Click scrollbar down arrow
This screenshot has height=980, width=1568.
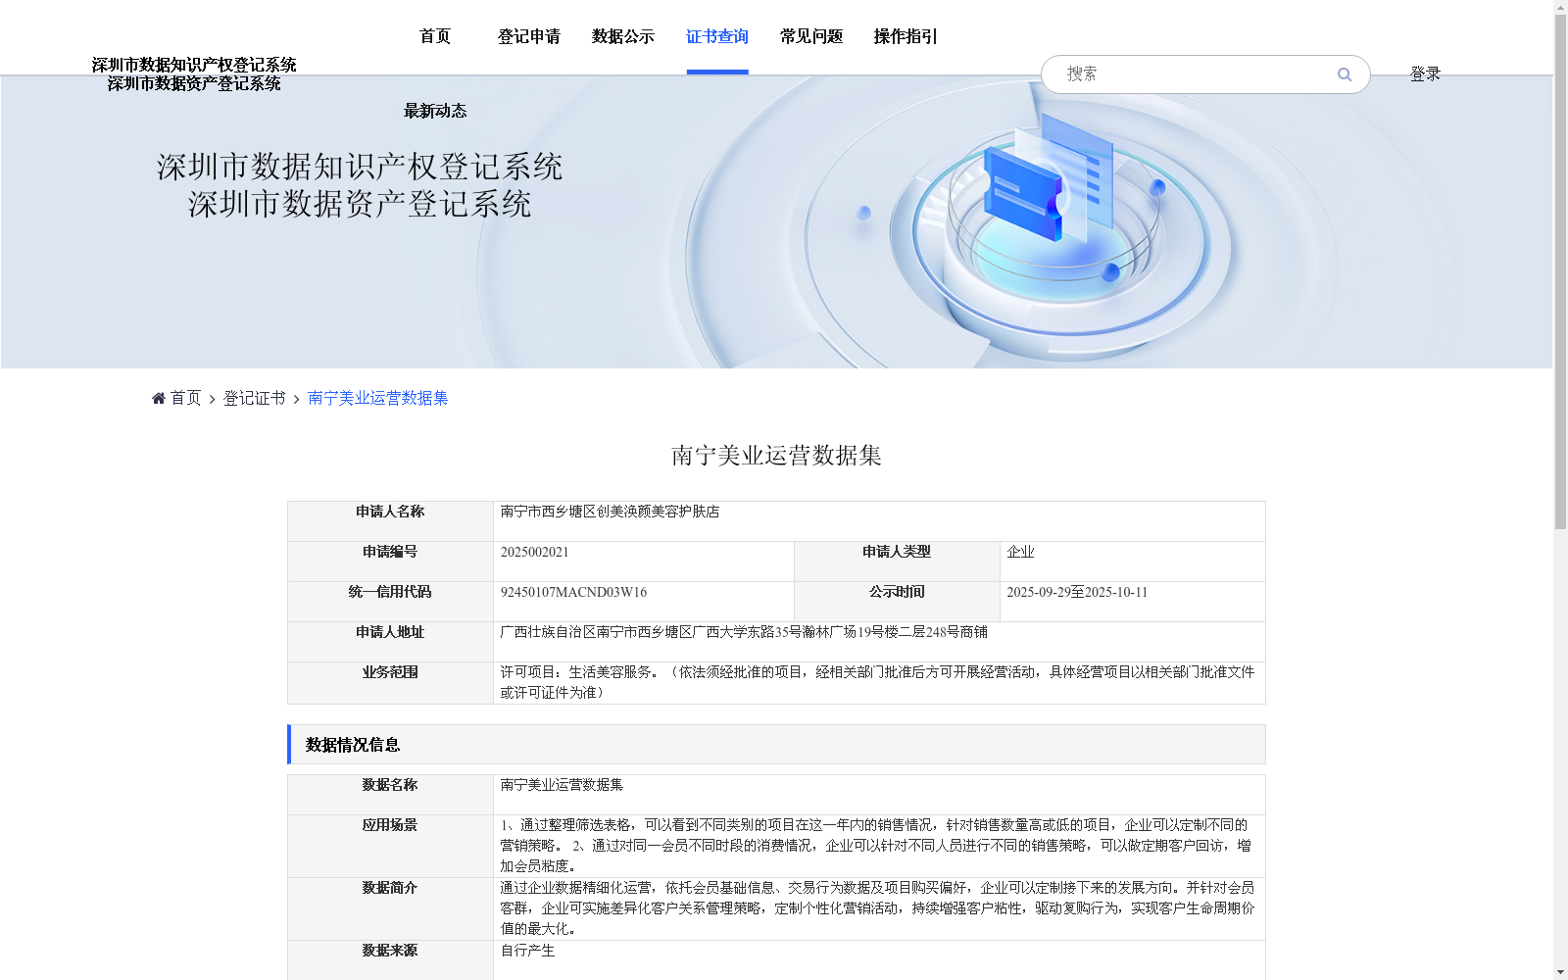1560,973
